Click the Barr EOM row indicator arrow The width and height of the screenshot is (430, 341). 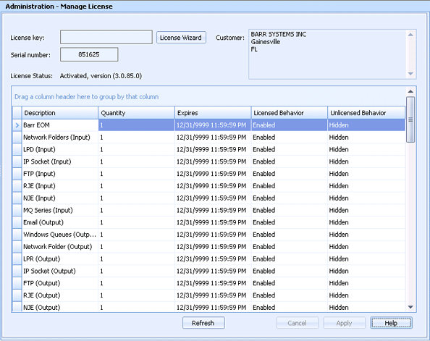17,125
